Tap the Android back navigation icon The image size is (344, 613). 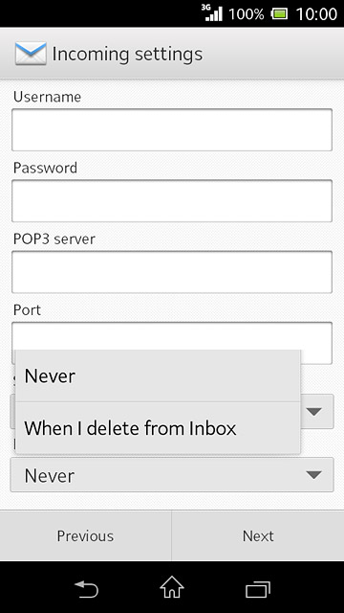pos(86,589)
